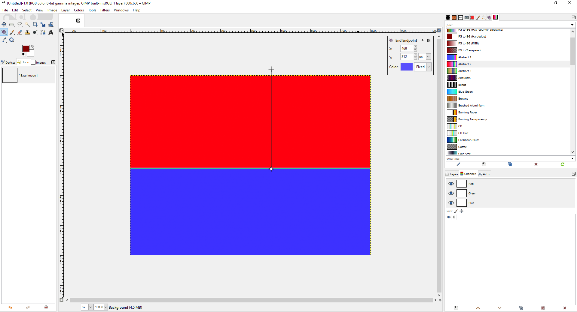Click Duplicate gradient icon
This screenshot has width=577, height=312.
(510, 164)
